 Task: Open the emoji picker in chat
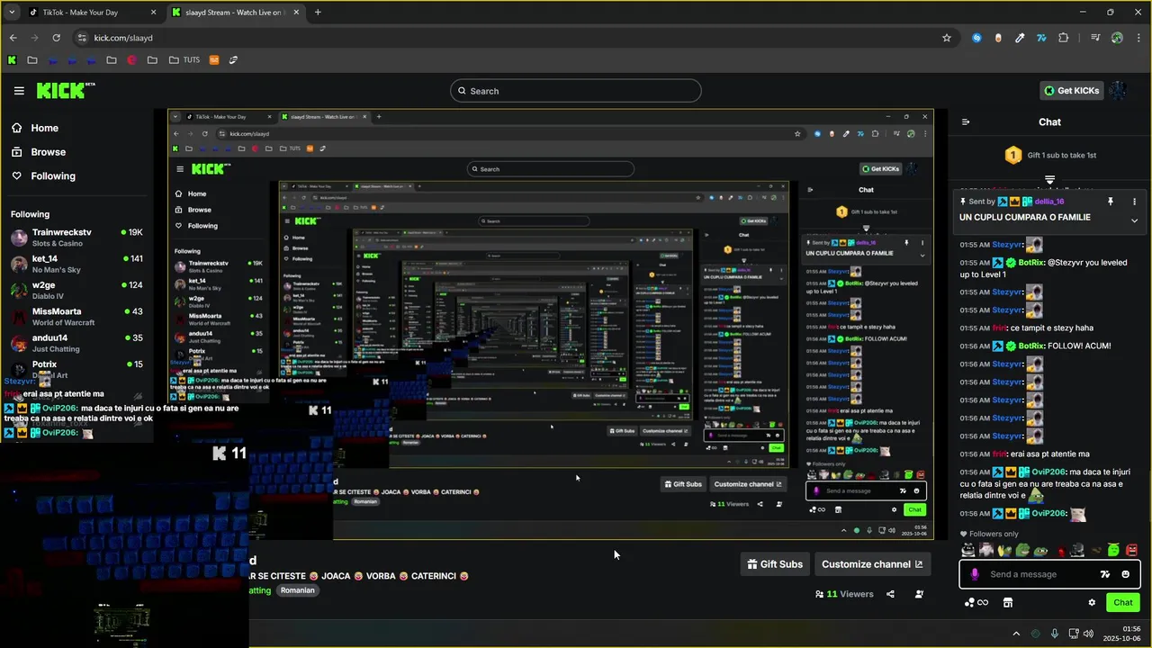(1126, 574)
